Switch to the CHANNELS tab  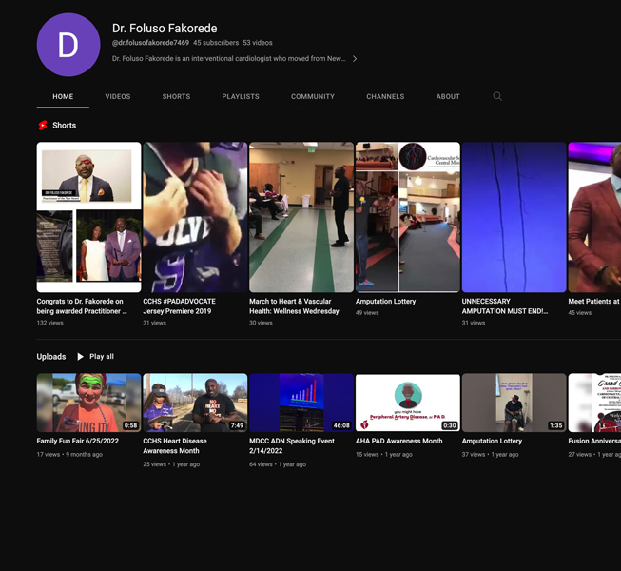coord(385,96)
